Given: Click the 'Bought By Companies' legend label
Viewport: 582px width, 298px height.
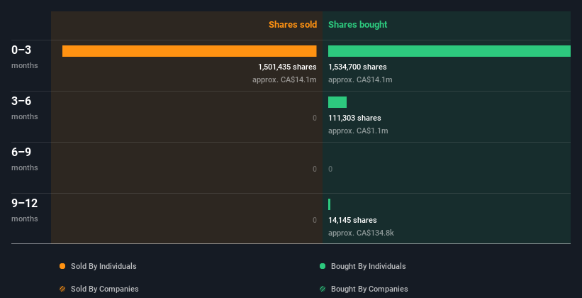Looking at the screenshot, I should (369, 289).
